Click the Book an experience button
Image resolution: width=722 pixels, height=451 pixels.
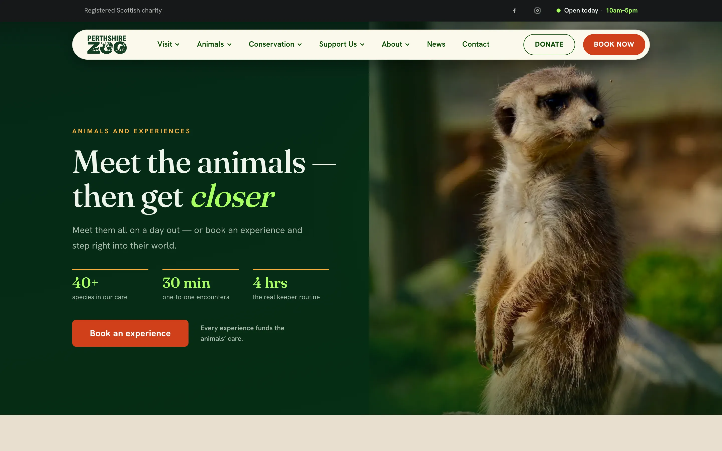pyautogui.click(x=130, y=333)
